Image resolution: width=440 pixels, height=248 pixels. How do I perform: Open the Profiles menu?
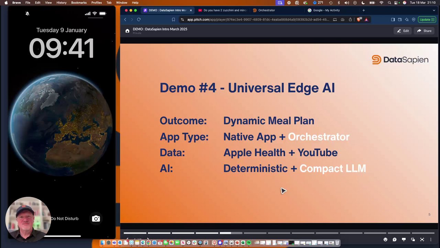(97, 3)
